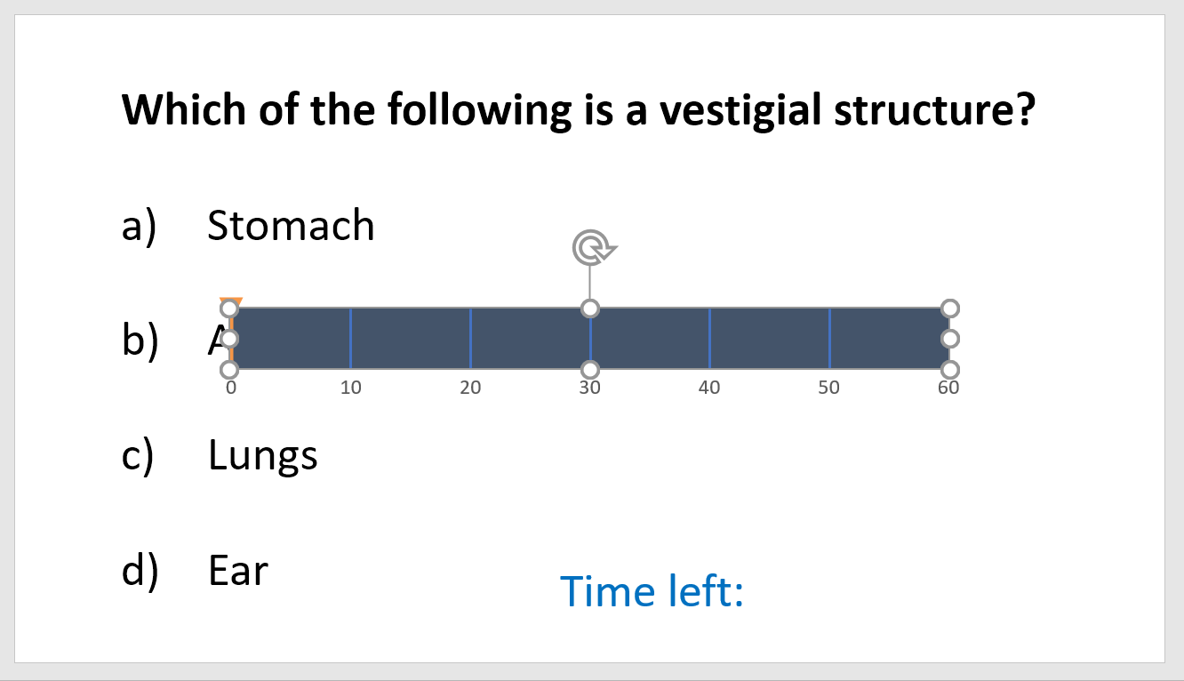Click the Lungs answer option

(263, 455)
